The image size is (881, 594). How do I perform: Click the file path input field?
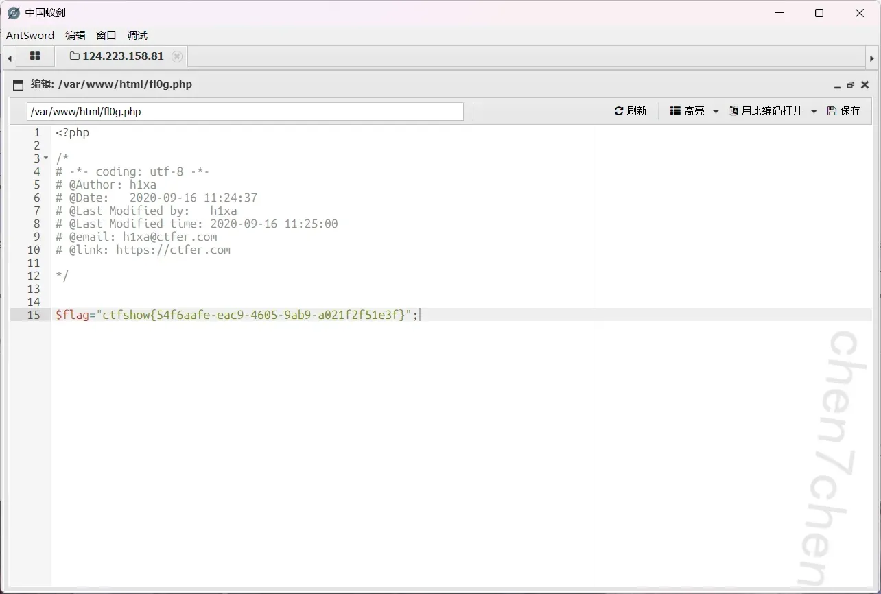click(x=245, y=112)
